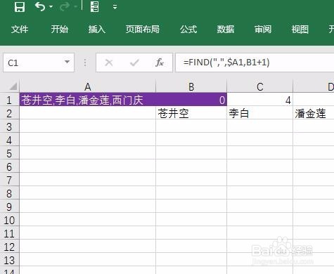334x274 pixels.
Task: Select cell D2 containing 潘金莲
Action: (x=314, y=113)
